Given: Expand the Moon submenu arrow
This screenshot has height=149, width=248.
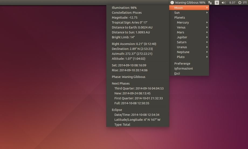Looking at the screenshot, I should (207, 8).
